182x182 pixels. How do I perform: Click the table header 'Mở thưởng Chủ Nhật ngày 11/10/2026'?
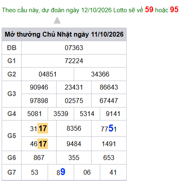(64, 34)
